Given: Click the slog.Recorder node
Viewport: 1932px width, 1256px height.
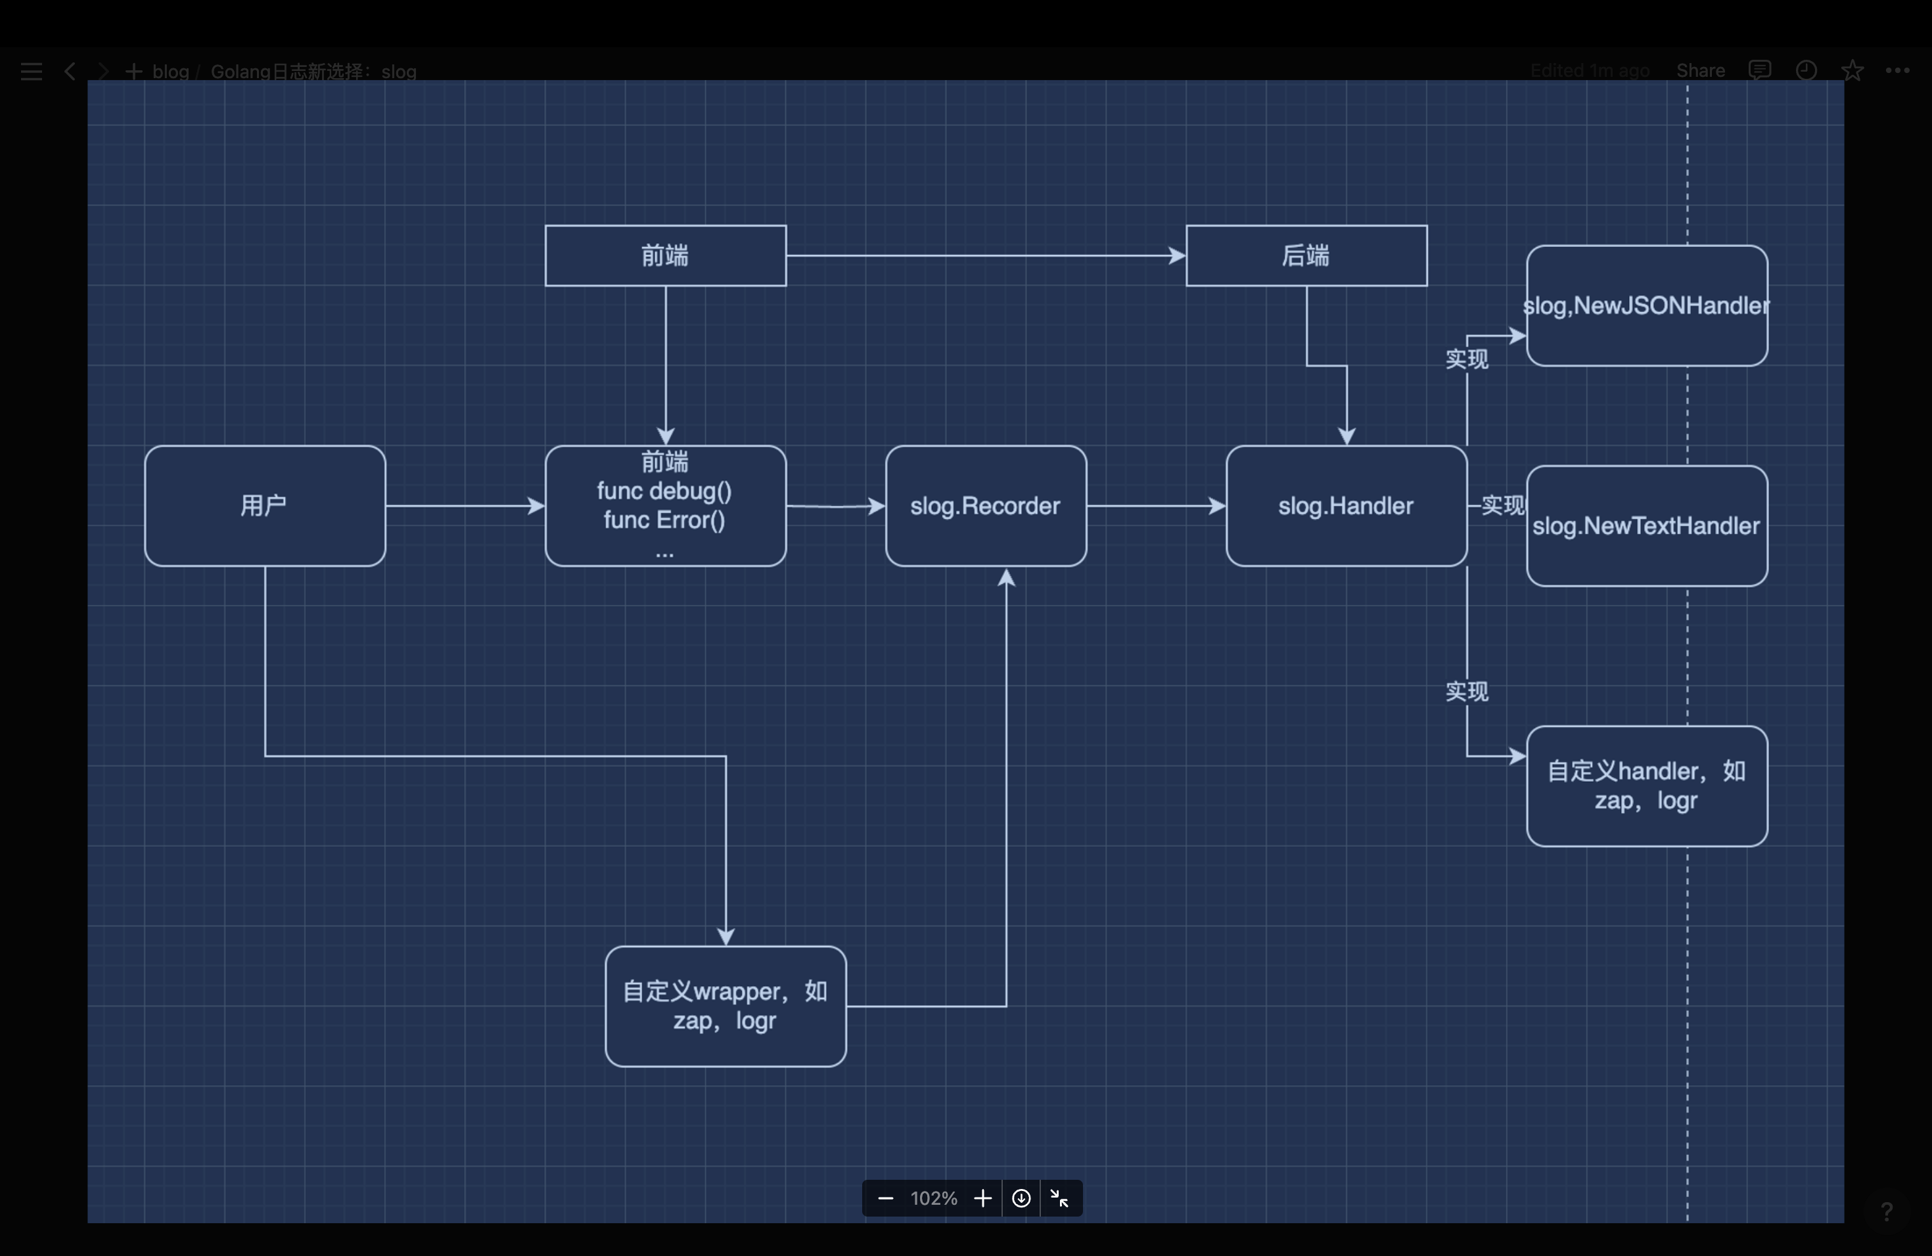Looking at the screenshot, I should pos(986,505).
